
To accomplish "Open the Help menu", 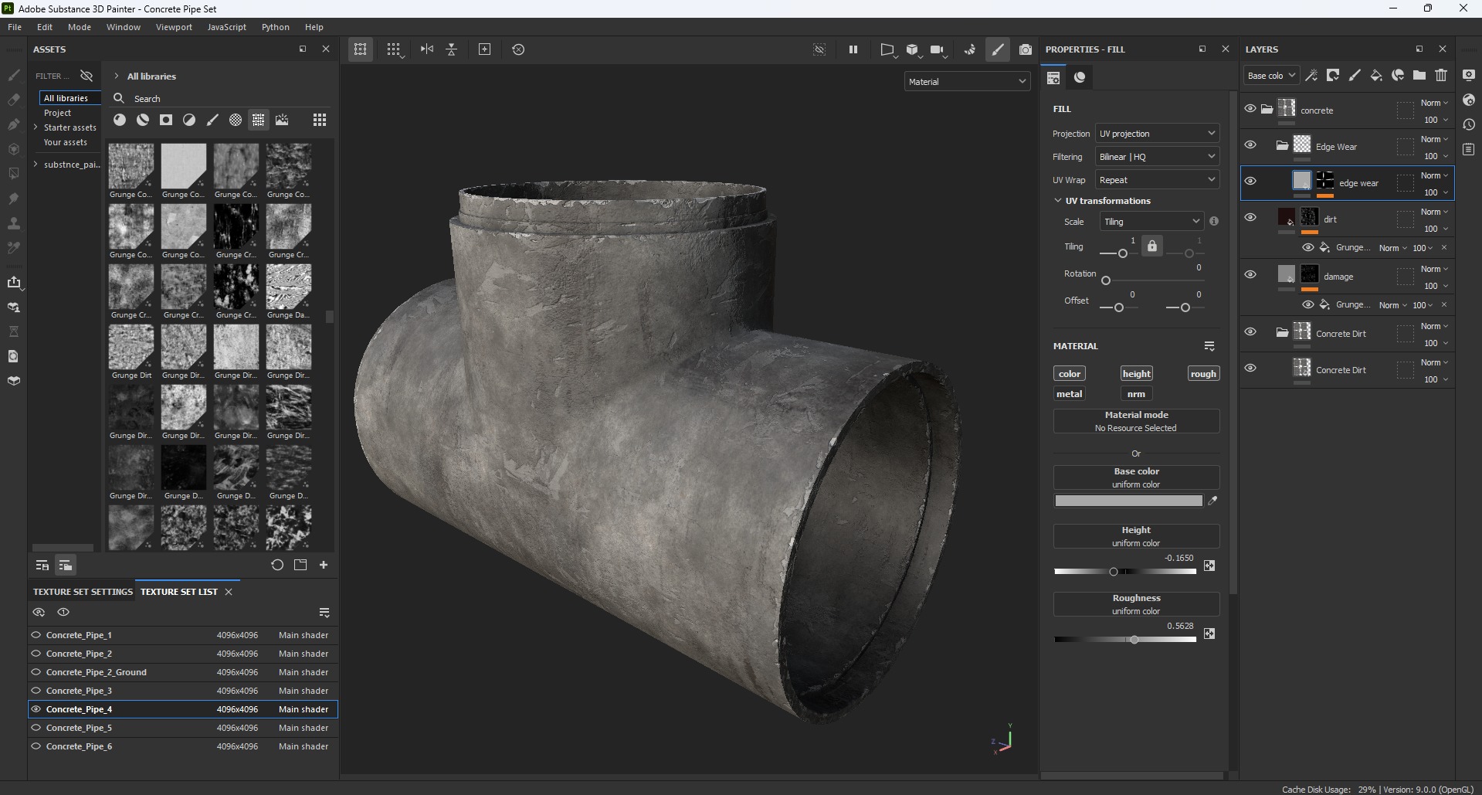I will [x=314, y=27].
